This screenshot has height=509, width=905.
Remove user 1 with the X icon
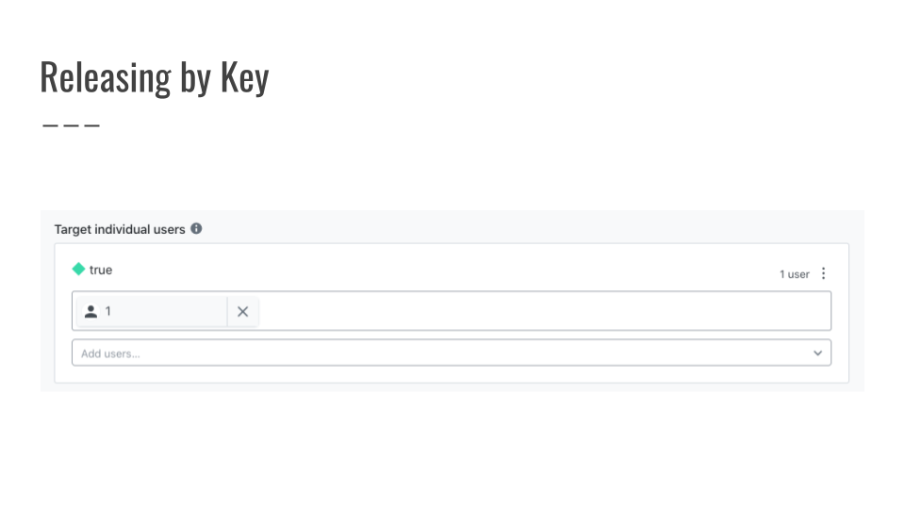[242, 312]
